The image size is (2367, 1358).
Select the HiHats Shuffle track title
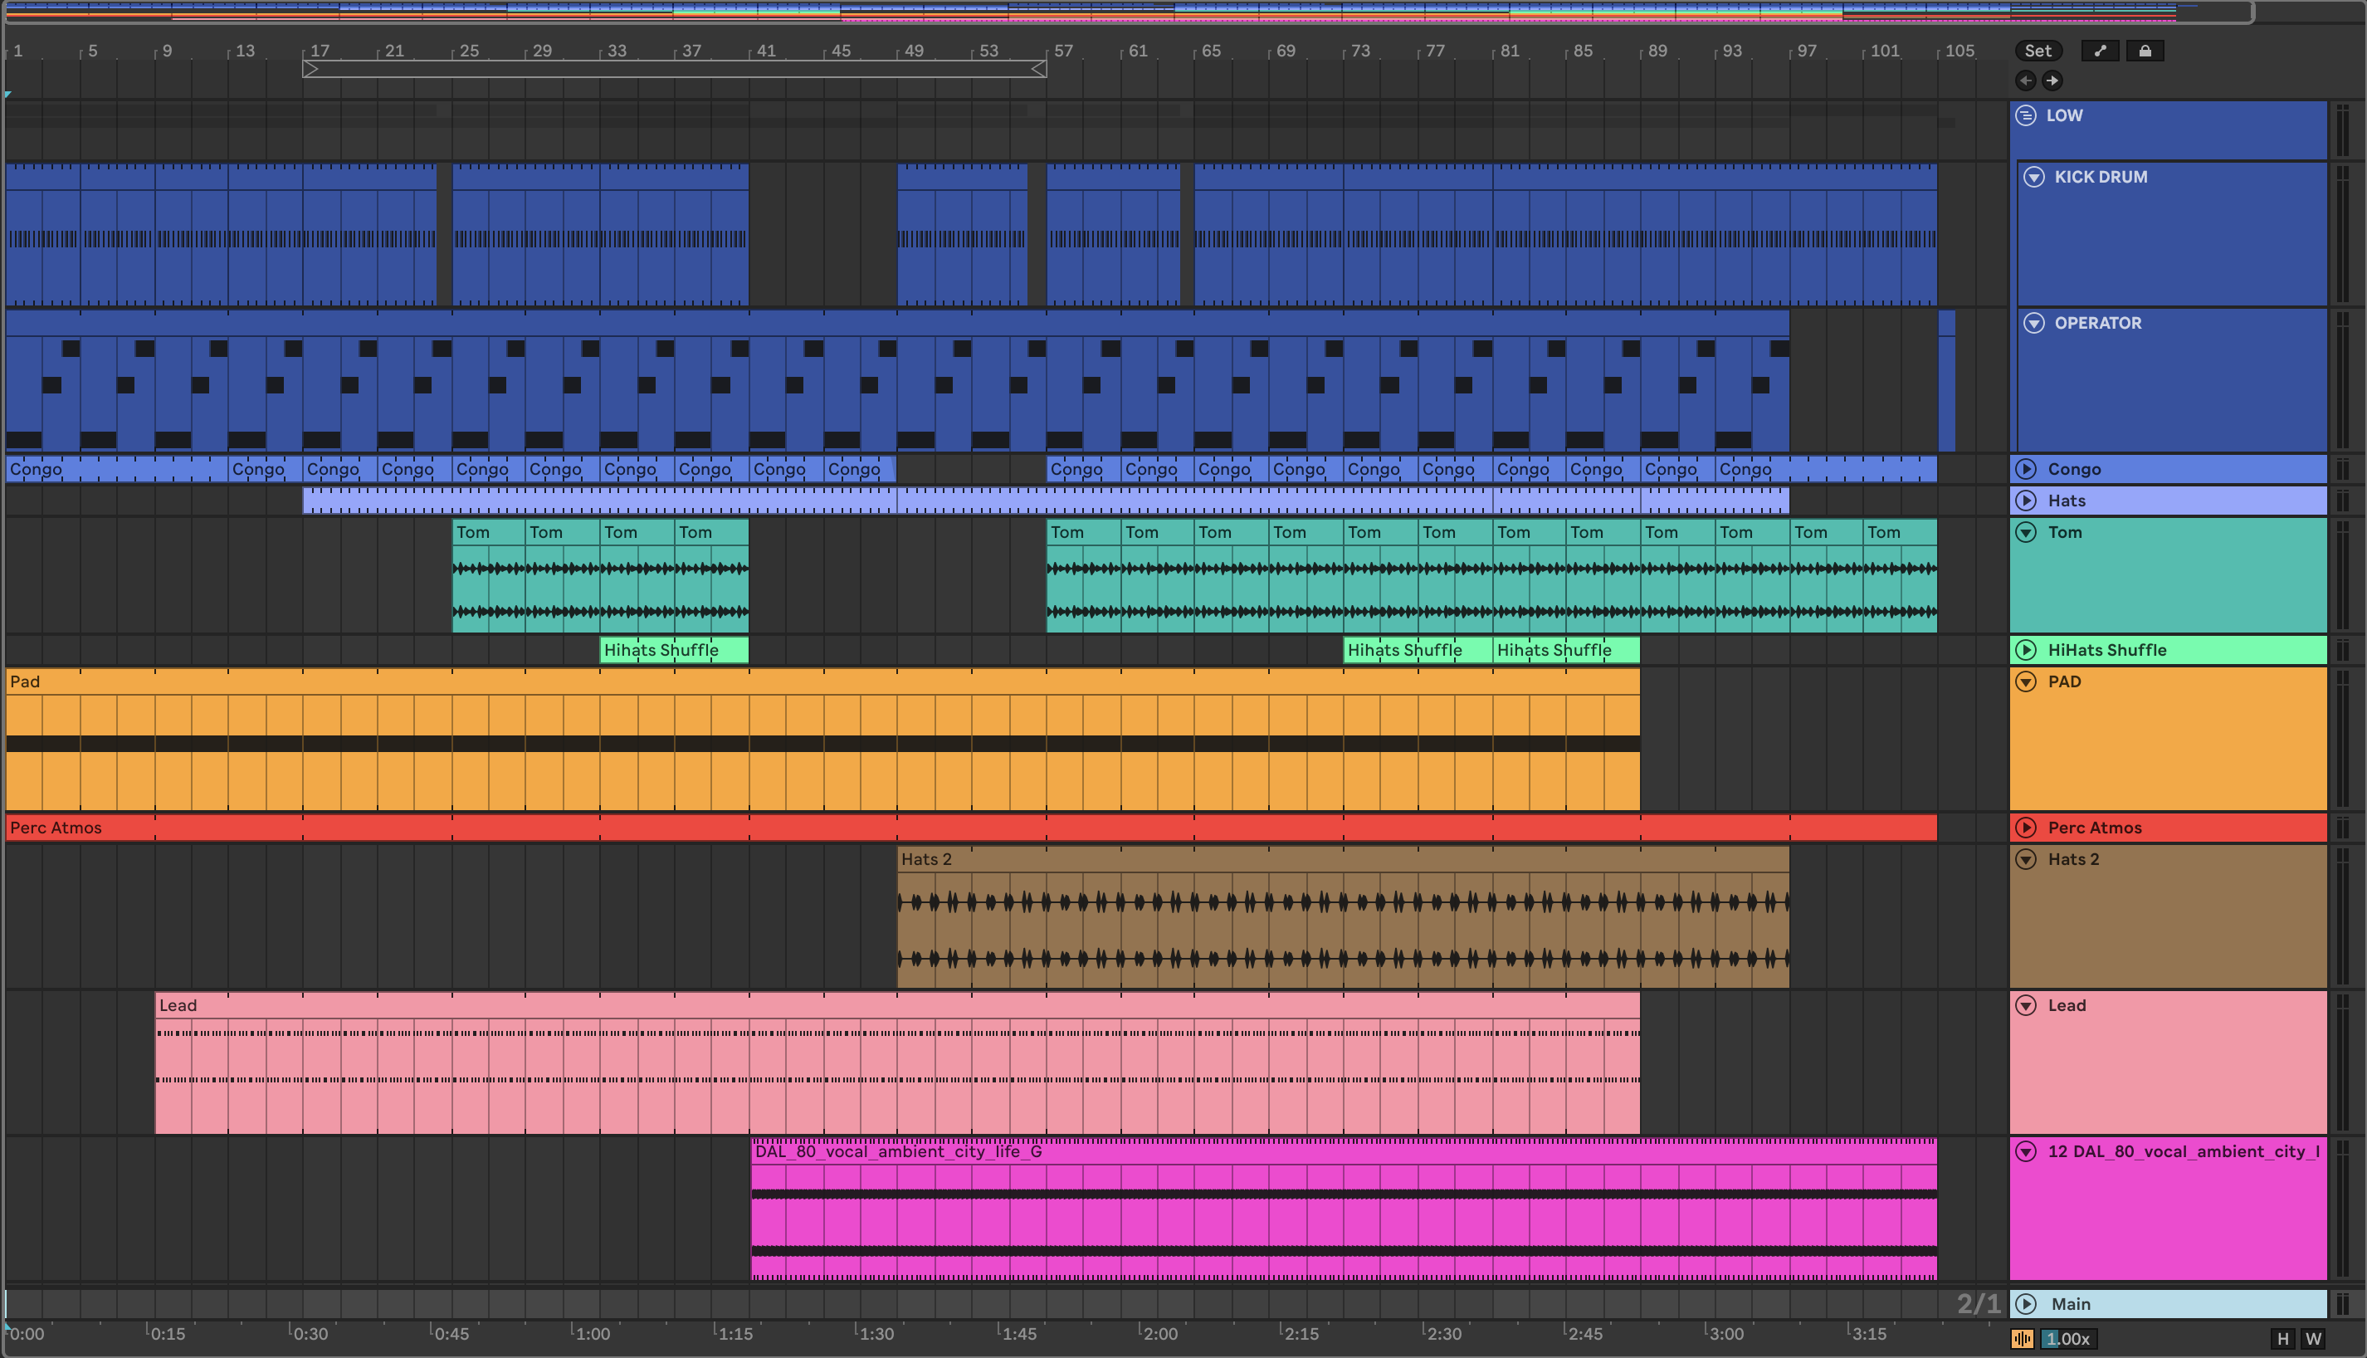tap(2107, 650)
